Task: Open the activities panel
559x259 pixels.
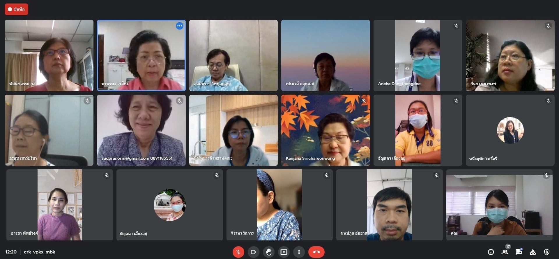Action: pyautogui.click(x=533, y=252)
